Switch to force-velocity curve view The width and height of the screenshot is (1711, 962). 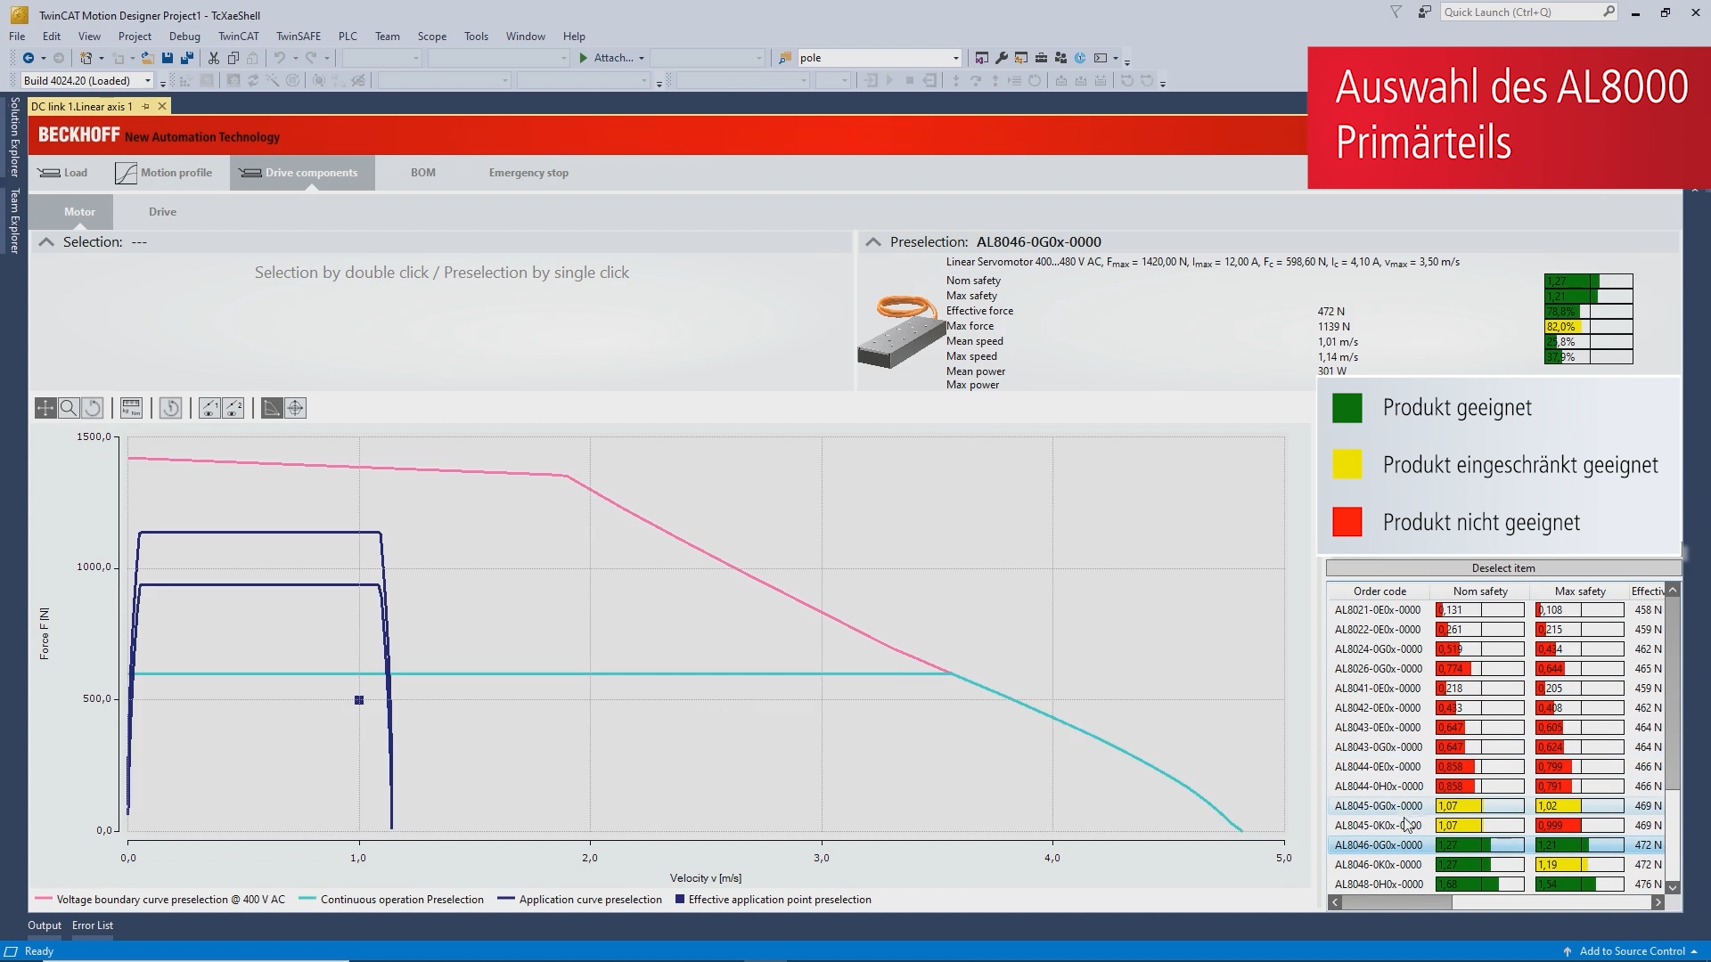(x=272, y=408)
